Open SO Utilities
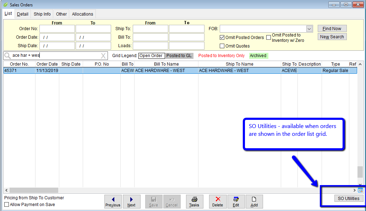366x211 pixels. coord(349,199)
